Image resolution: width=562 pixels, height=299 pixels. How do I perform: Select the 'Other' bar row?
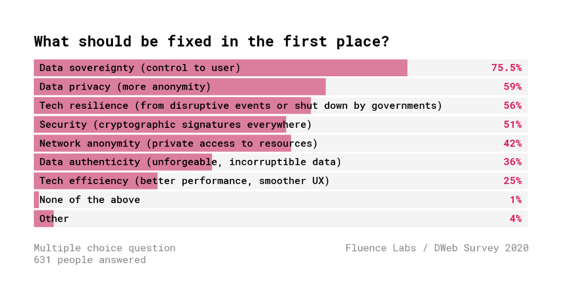(280, 219)
